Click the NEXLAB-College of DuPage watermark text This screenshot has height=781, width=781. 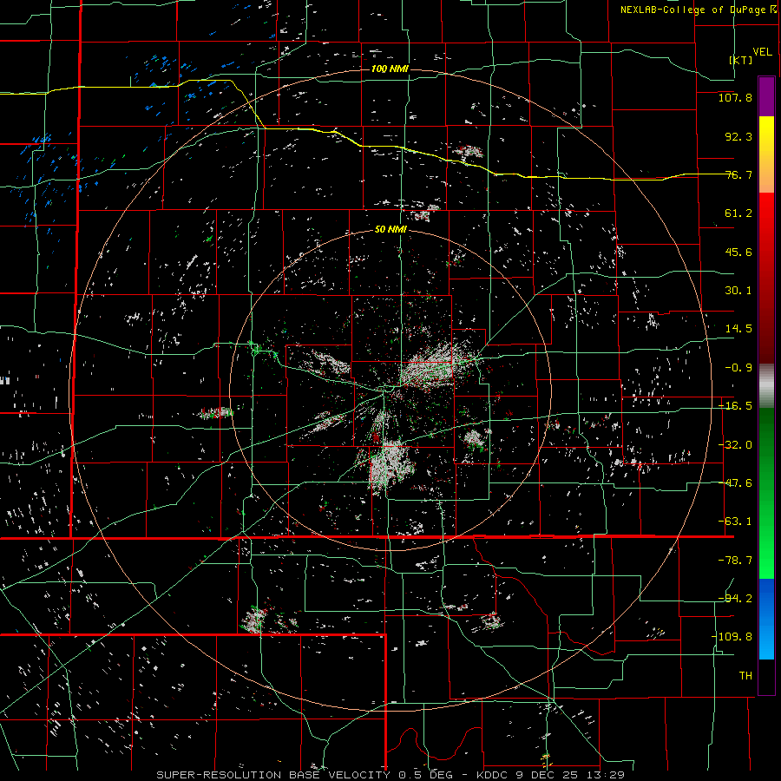[x=699, y=10]
